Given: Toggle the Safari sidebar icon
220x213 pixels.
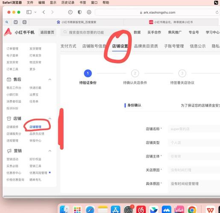Looking at the screenshot, I should click(29, 12).
